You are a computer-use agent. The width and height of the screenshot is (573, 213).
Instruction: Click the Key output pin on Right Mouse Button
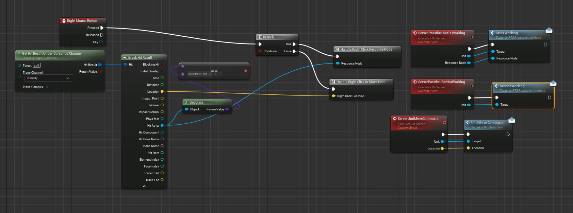click(x=101, y=42)
